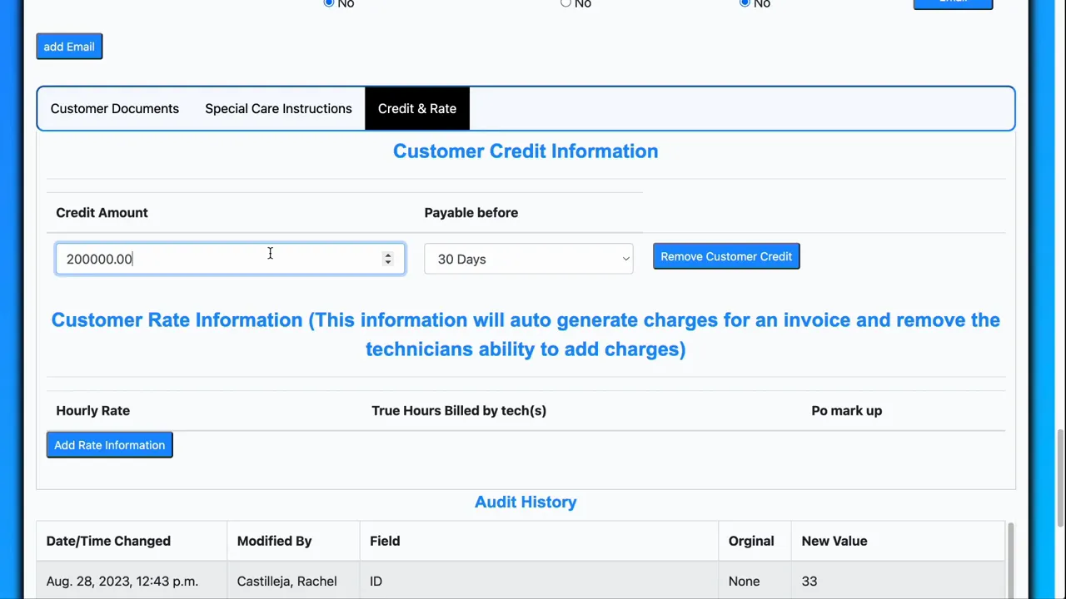Decrement Credit Amount using stepper down arrow

(x=387, y=263)
